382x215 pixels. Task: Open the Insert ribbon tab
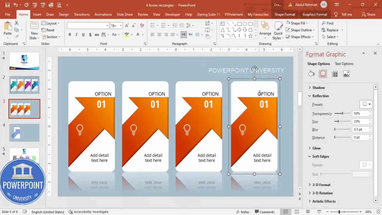pos(37,14)
